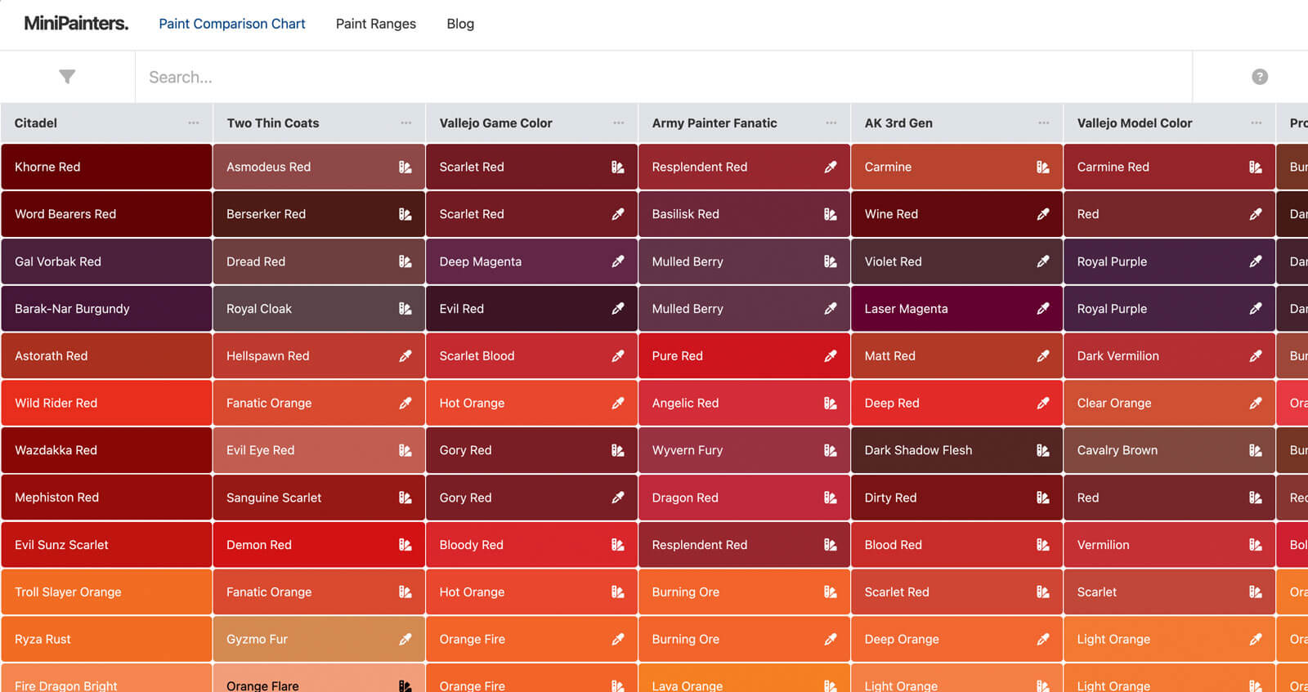Click the eyedropper icon on Hellspawn Red

pyautogui.click(x=405, y=356)
